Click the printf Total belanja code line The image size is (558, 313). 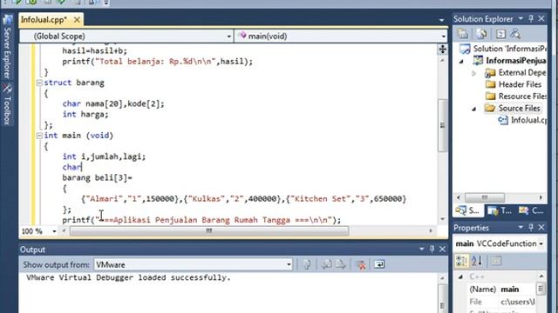coord(157,62)
